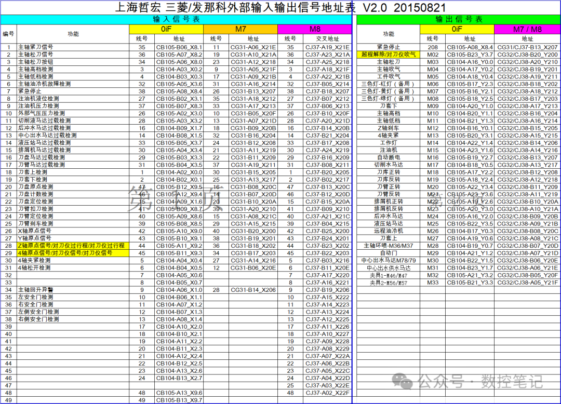
Task: Click the '编号' header cell
Action: pos(9,34)
